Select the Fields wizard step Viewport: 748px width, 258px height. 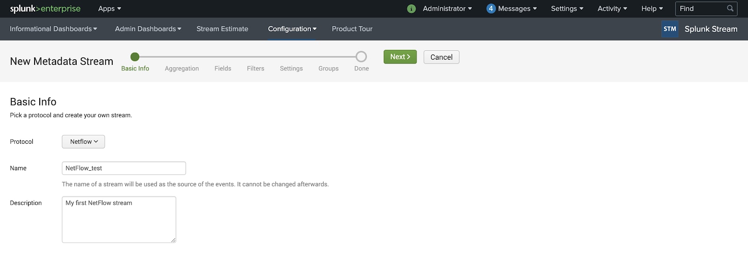click(x=223, y=69)
